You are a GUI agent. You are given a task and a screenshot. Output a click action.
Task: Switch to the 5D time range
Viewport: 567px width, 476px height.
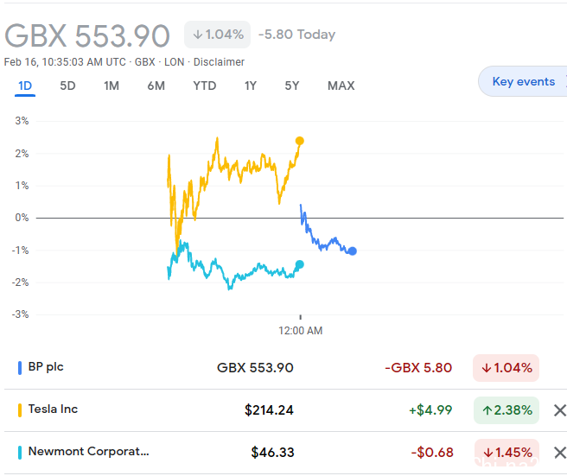pyautogui.click(x=67, y=86)
